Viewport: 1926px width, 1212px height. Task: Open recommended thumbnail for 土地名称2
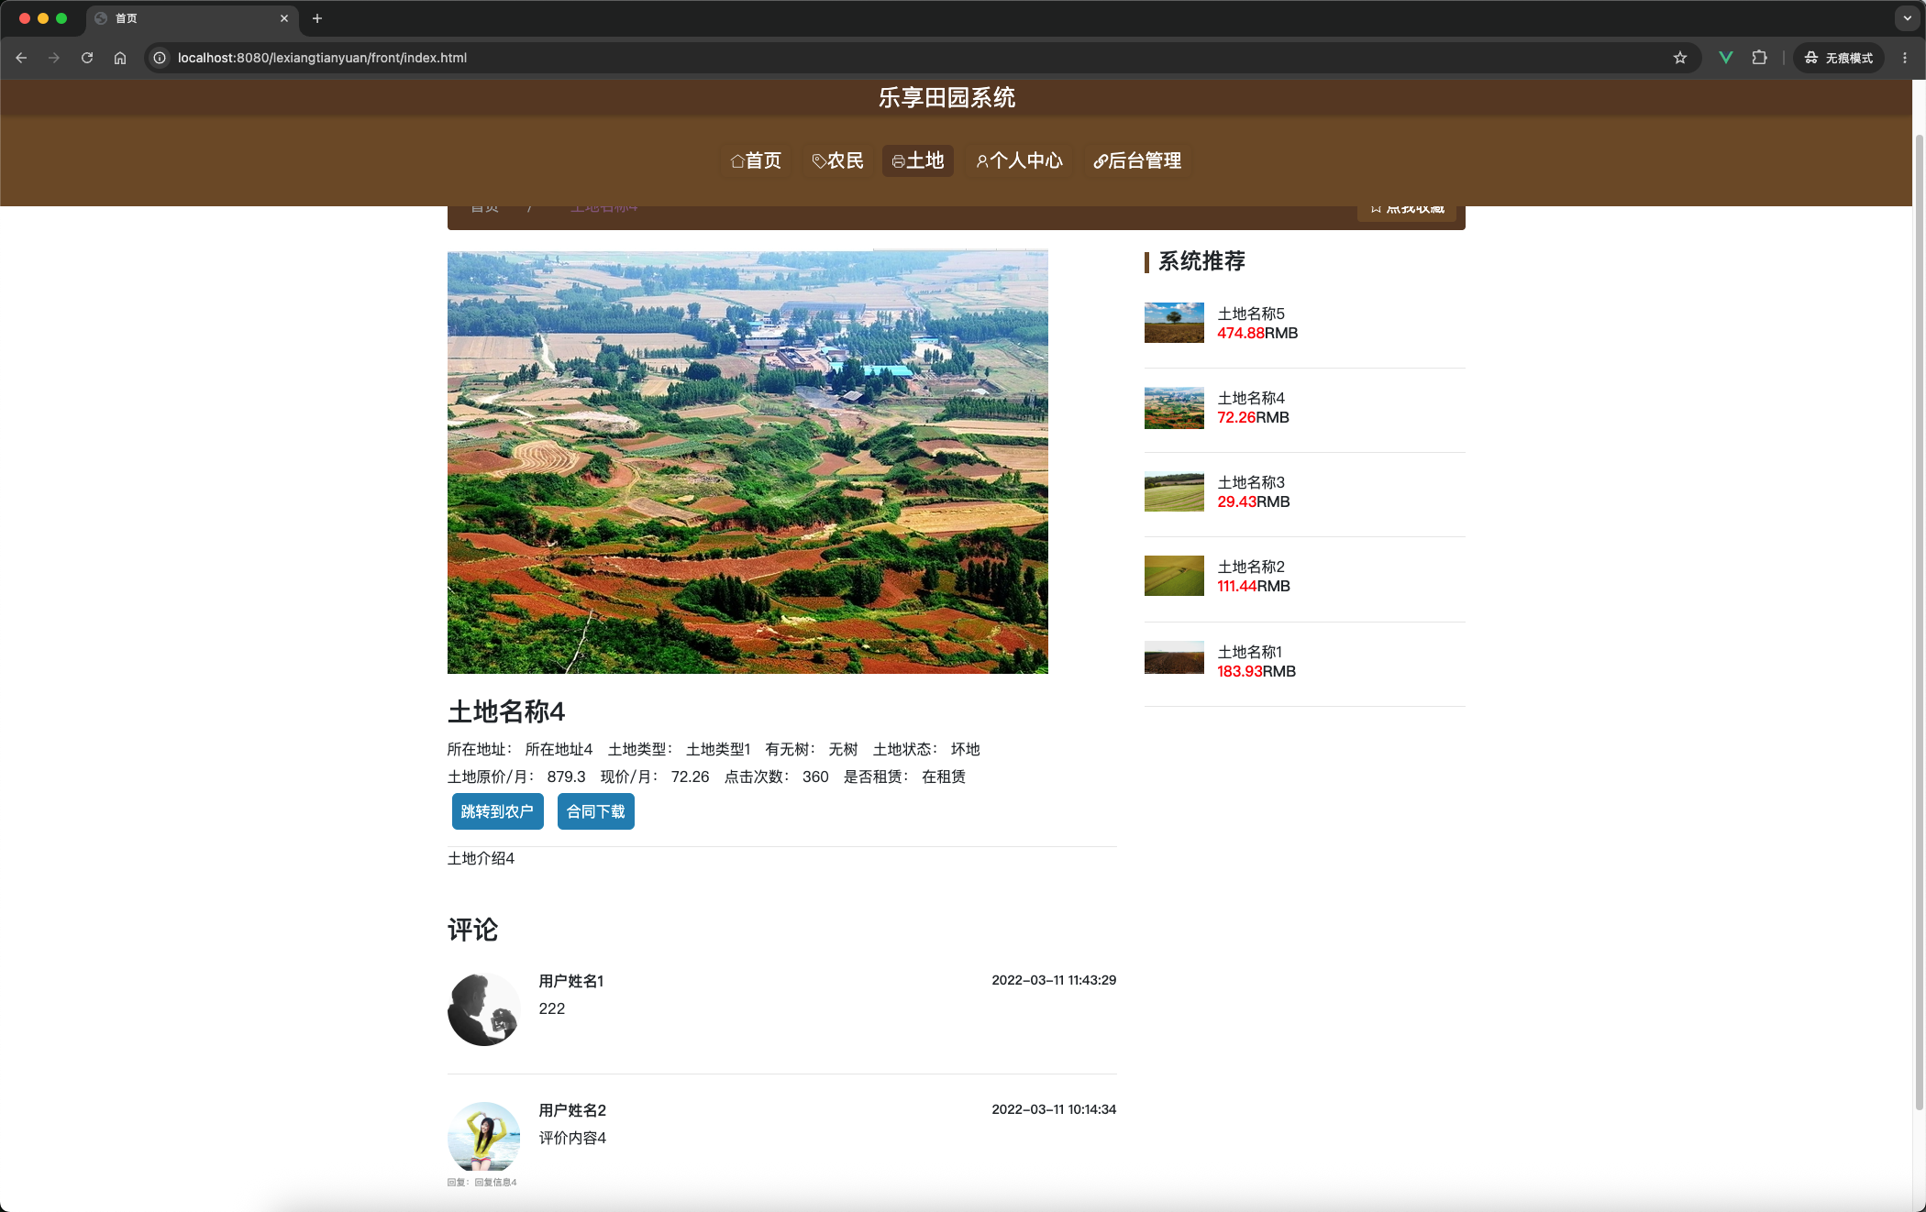(1174, 576)
